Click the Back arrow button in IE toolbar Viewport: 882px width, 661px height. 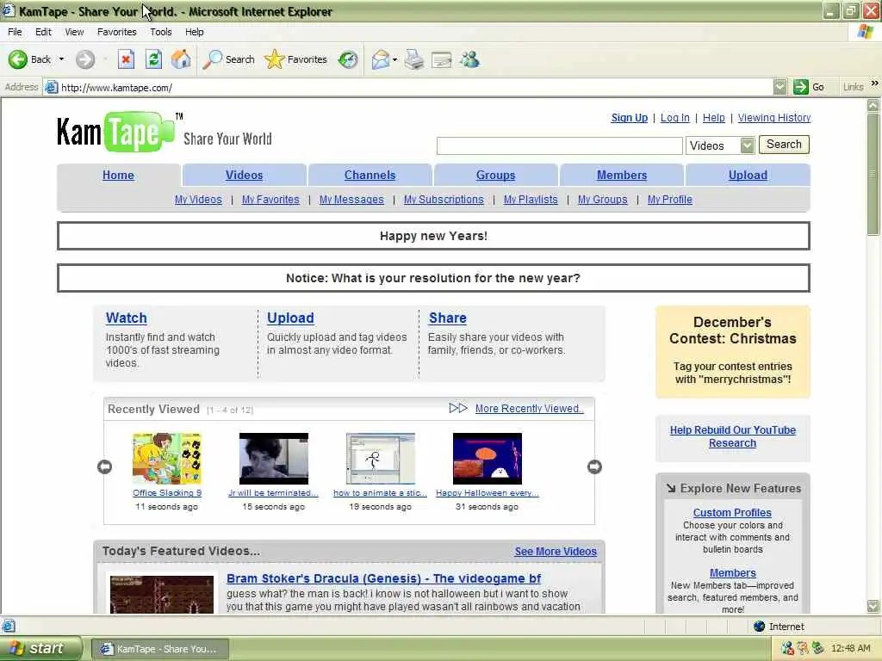[x=29, y=59]
